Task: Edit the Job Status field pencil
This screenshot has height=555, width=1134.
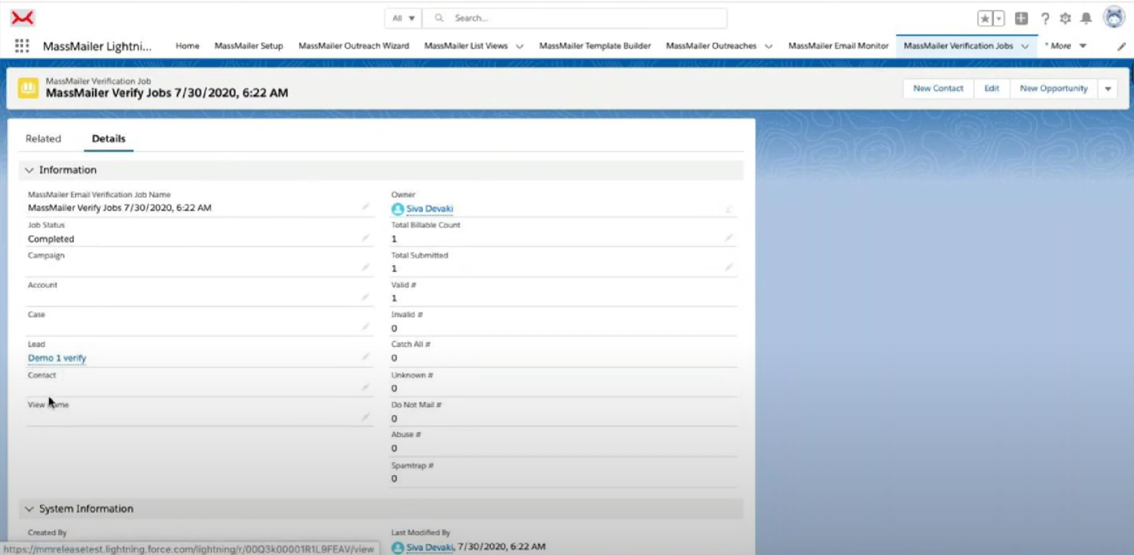Action: [365, 238]
